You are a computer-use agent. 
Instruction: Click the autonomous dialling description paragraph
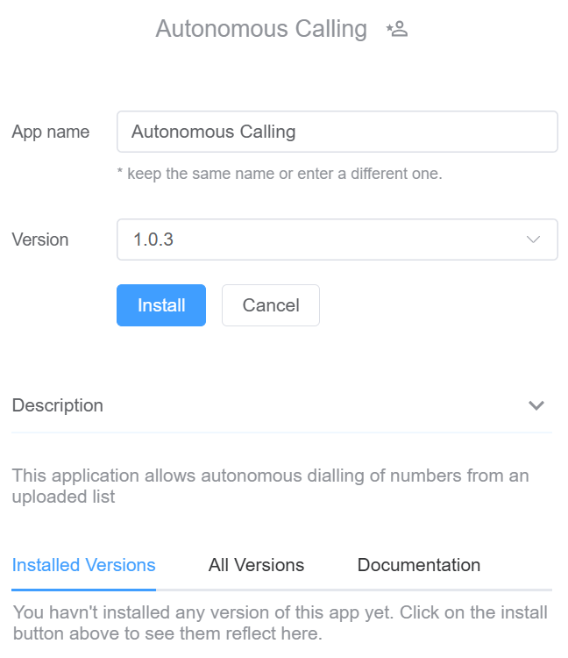[270, 486]
